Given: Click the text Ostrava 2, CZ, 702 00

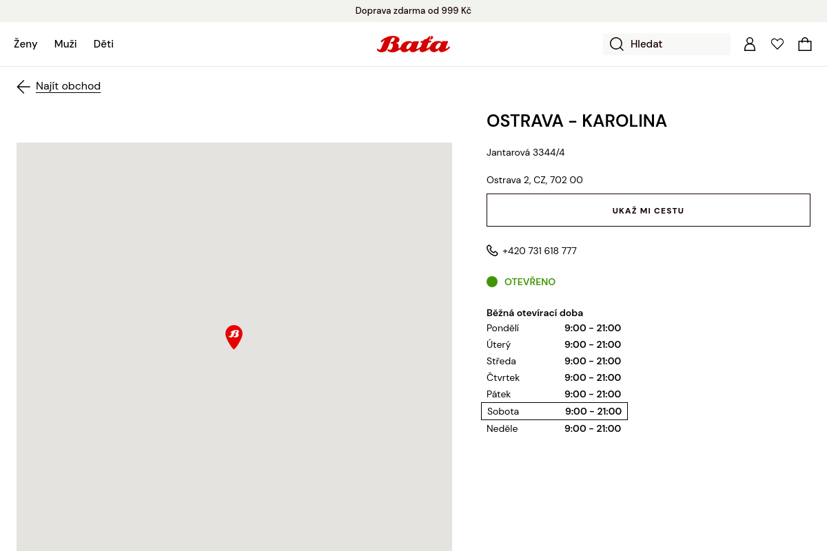Looking at the screenshot, I should pyautogui.click(x=535, y=180).
